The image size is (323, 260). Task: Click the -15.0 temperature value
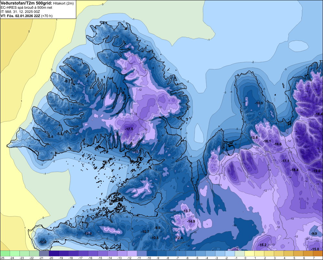pos(315,249)
